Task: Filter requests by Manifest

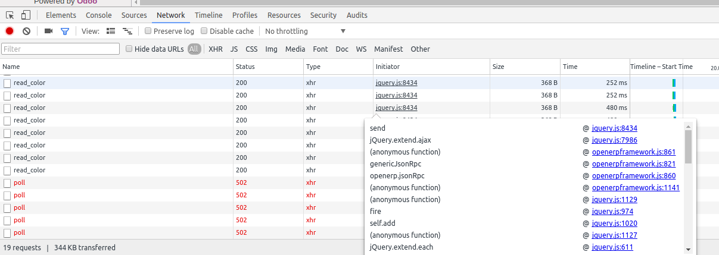Action: click(388, 49)
